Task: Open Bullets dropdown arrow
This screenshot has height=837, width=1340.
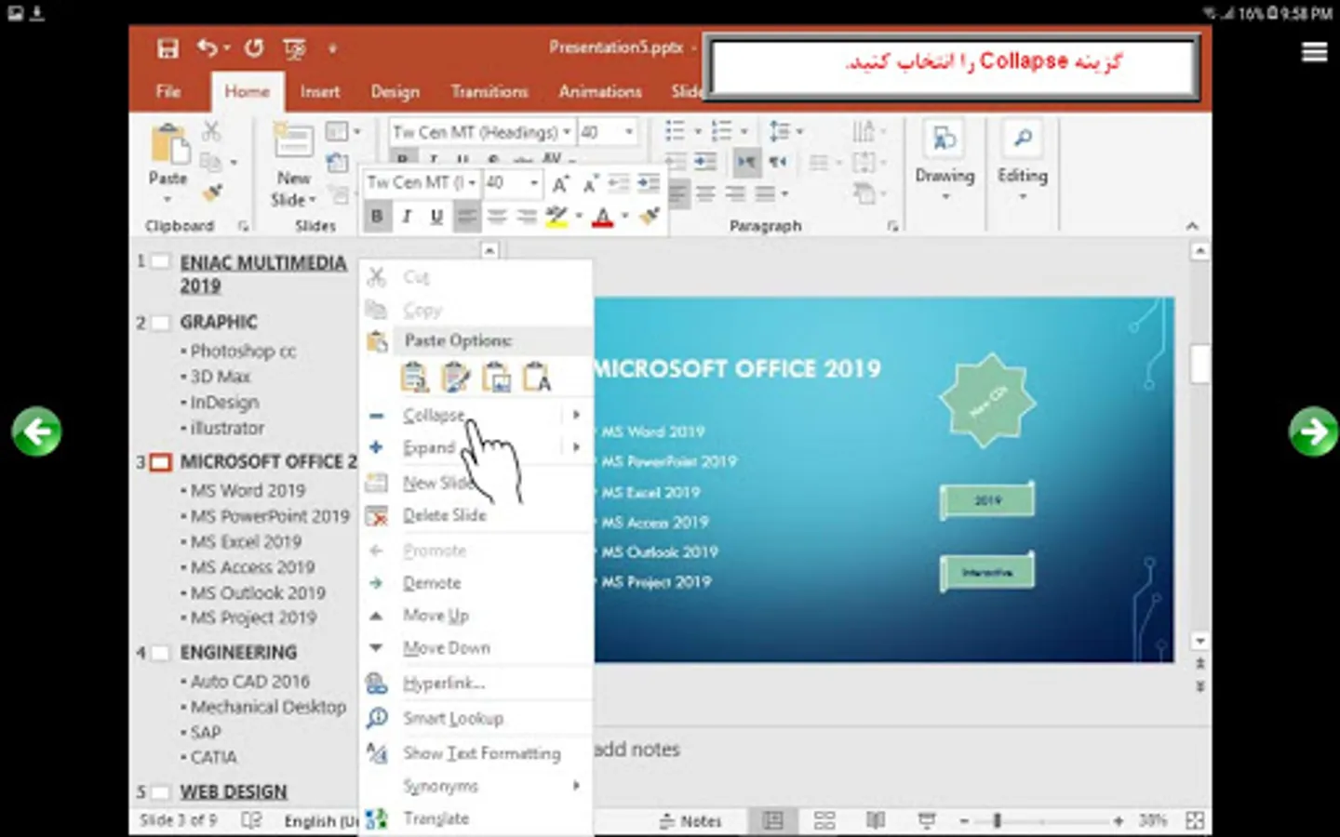Action: (x=697, y=132)
